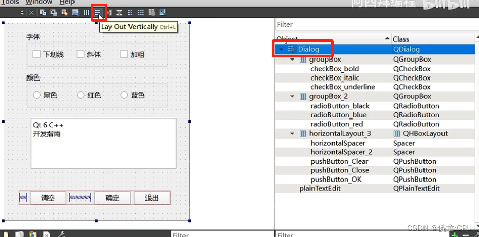Collapse the groupBox_2 tree node
Image resolution: width=479 pixels, height=237 pixels.
pyautogui.click(x=292, y=96)
